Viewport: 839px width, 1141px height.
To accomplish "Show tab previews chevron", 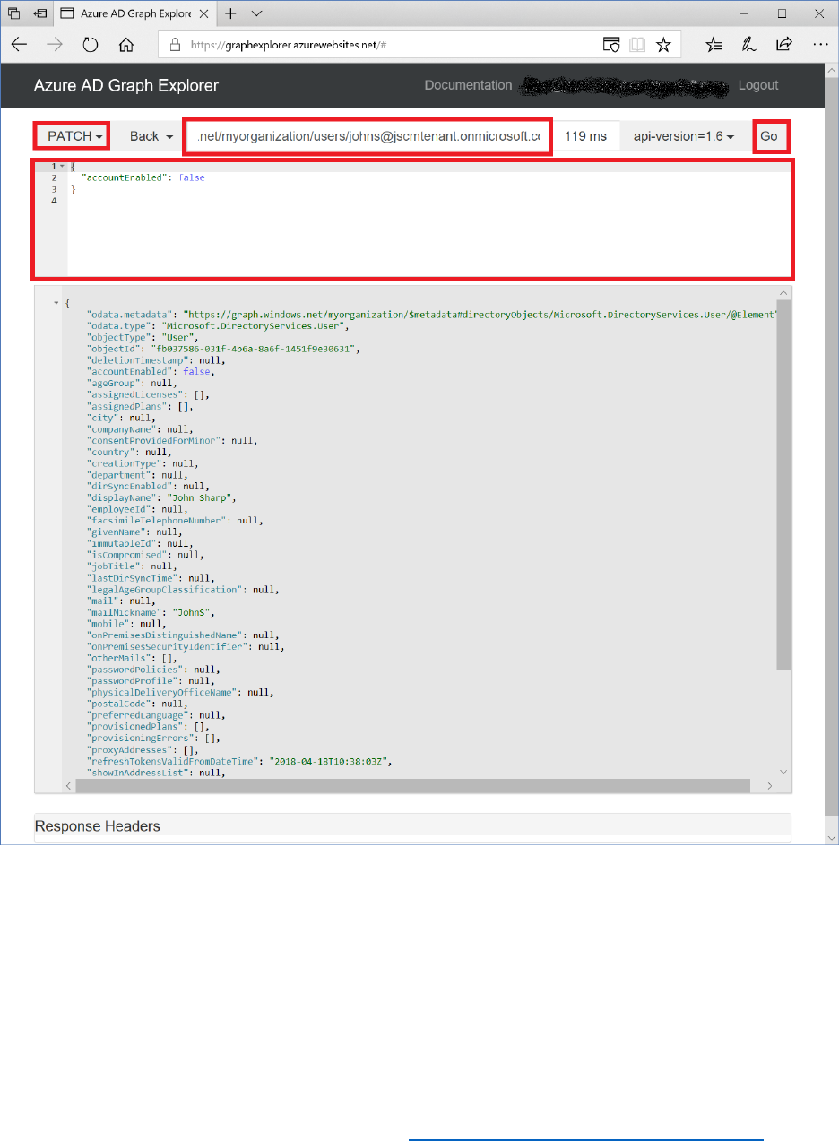I will [256, 13].
